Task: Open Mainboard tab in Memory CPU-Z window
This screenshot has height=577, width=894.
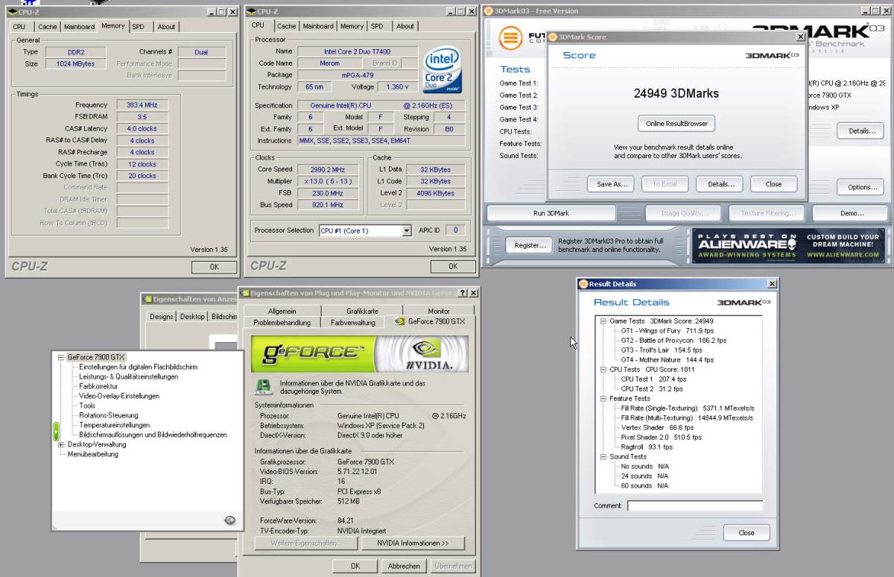Action: [79, 27]
